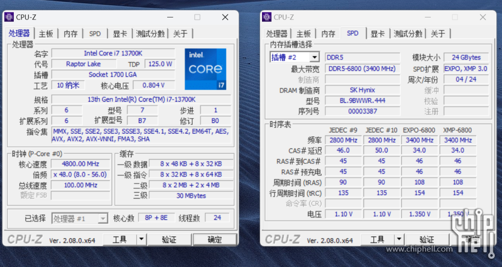Click multiplier value x 48.0 (8.0 - 56.0)
The width and height of the screenshot is (502, 267).
[x=81, y=175]
